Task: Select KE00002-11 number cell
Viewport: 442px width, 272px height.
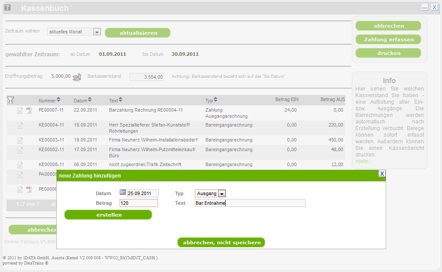Action: (51, 149)
